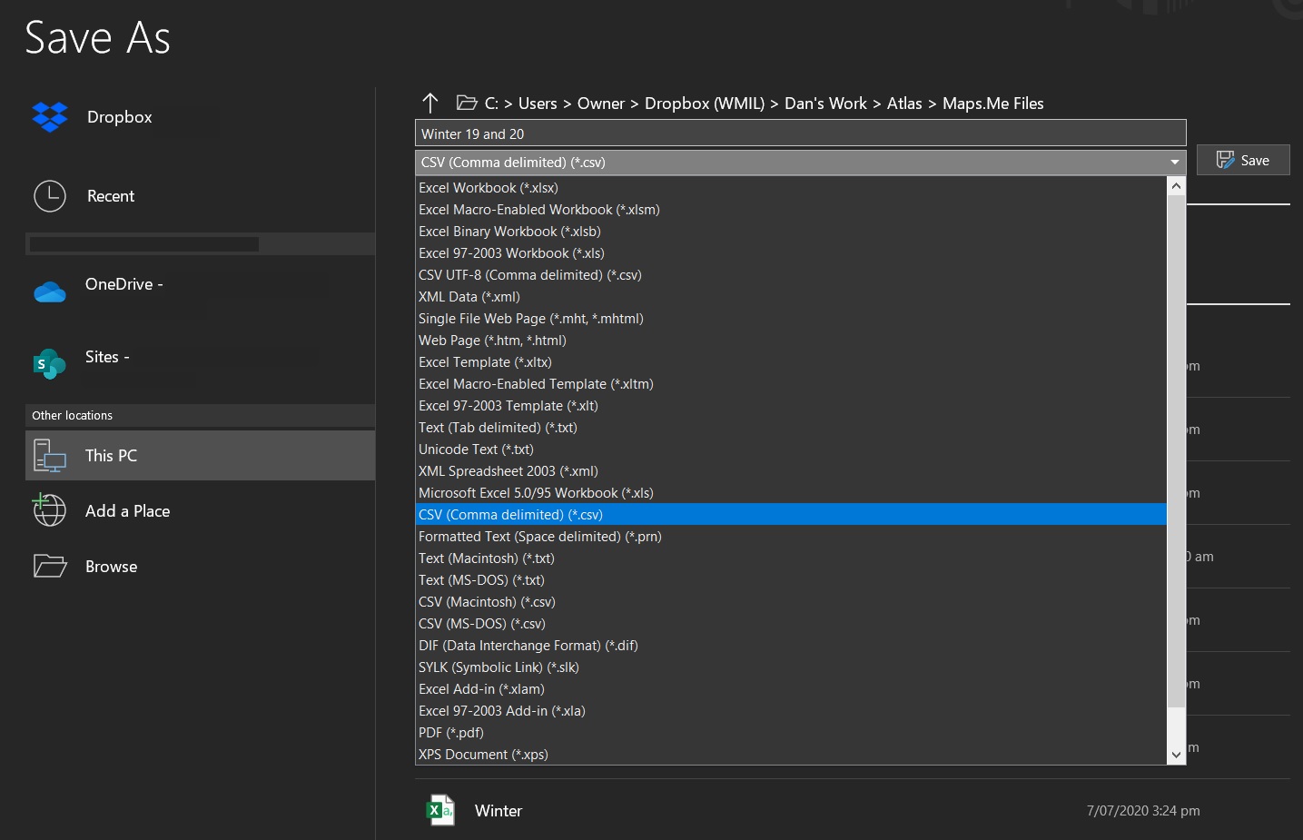Choose the This PC computer icon
The image size is (1303, 840).
50,456
